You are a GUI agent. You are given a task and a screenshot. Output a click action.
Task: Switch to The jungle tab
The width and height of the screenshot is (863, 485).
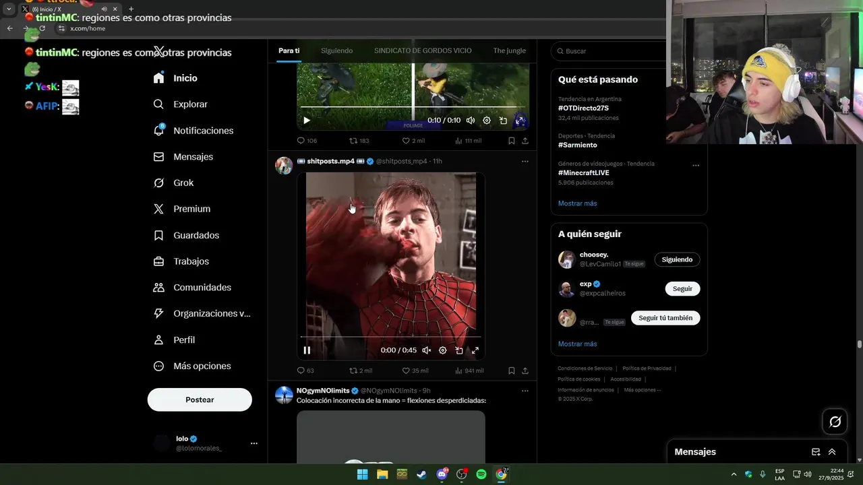tap(509, 51)
